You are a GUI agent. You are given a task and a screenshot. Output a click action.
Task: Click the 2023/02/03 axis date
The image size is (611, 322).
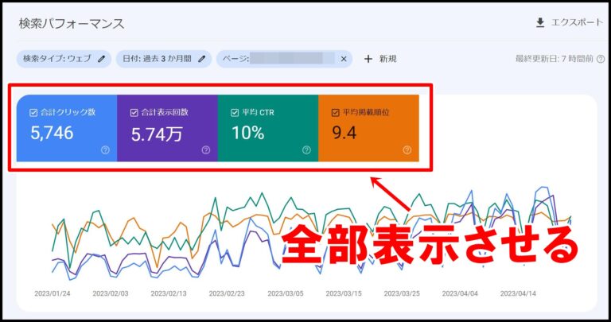[x=111, y=293]
